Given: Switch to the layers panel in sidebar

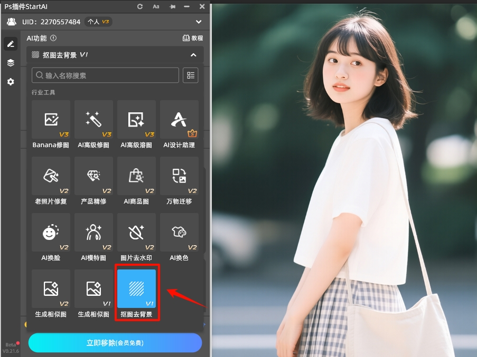Looking at the screenshot, I should (10, 62).
